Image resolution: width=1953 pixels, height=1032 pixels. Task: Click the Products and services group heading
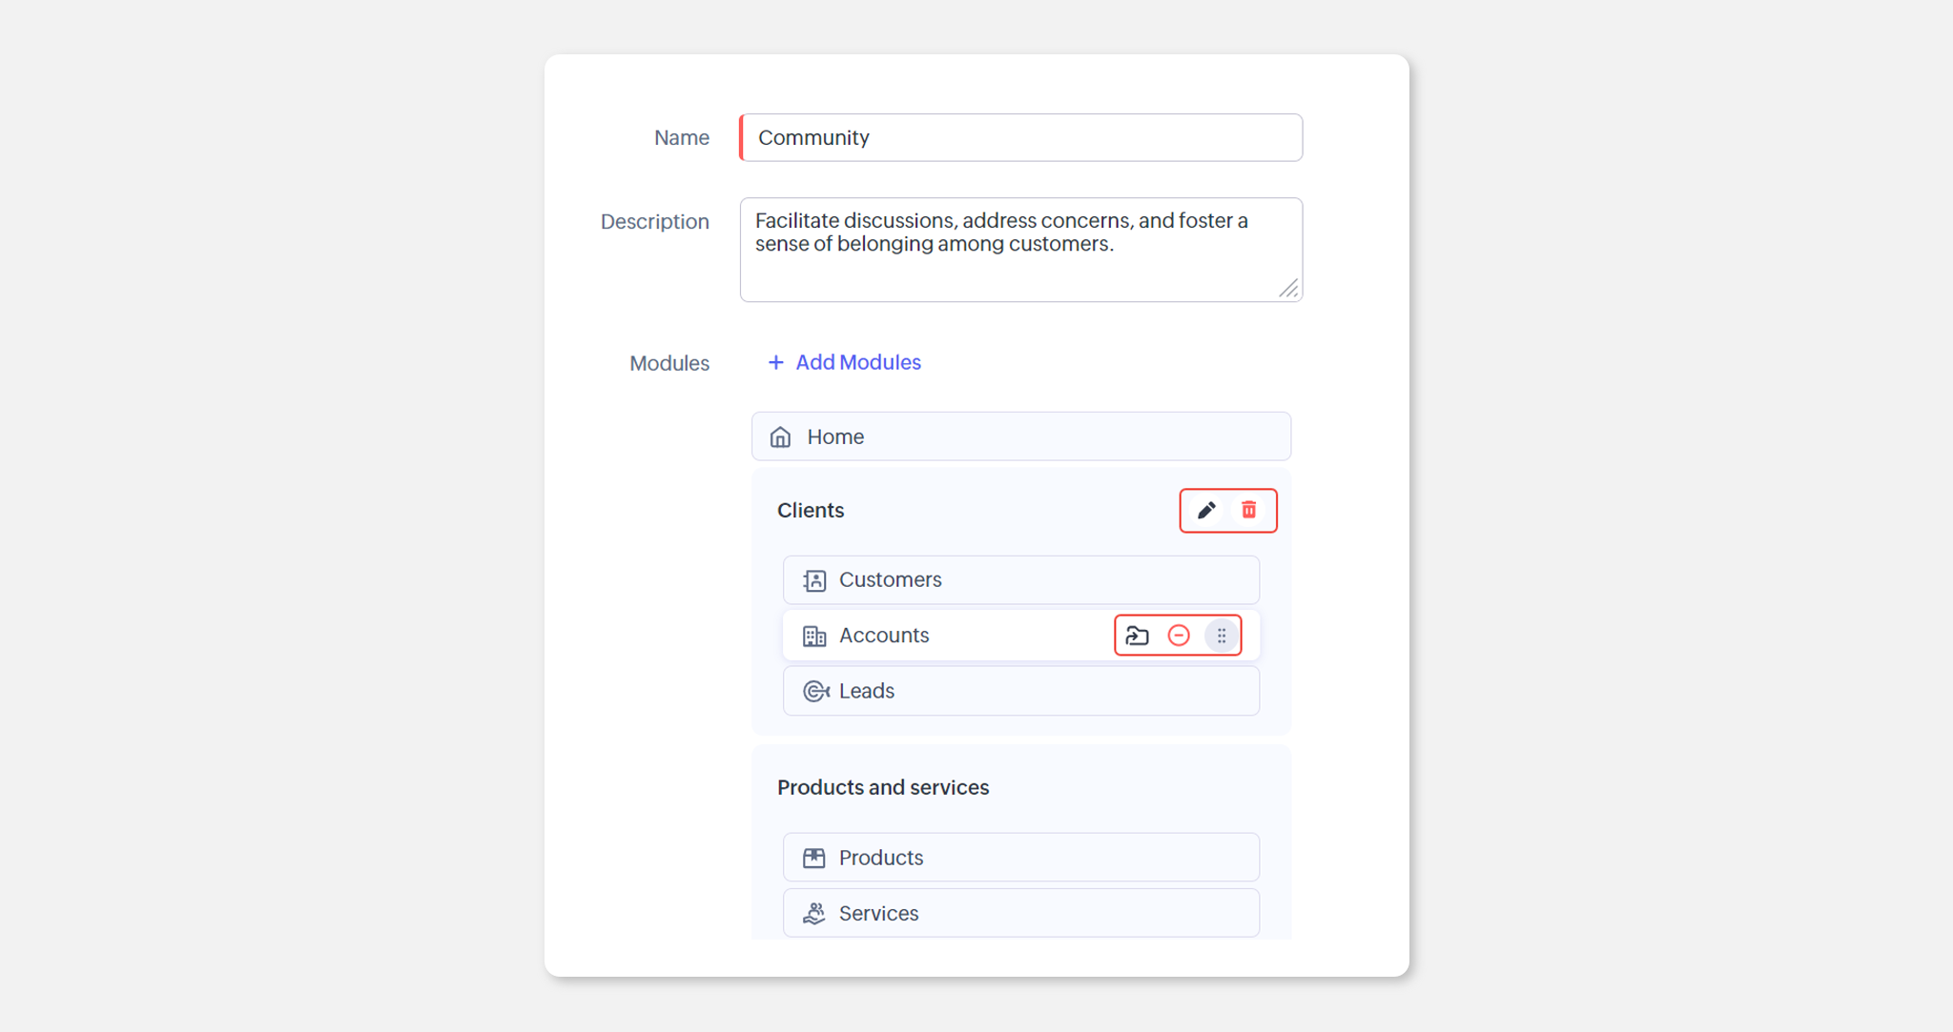[883, 787]
